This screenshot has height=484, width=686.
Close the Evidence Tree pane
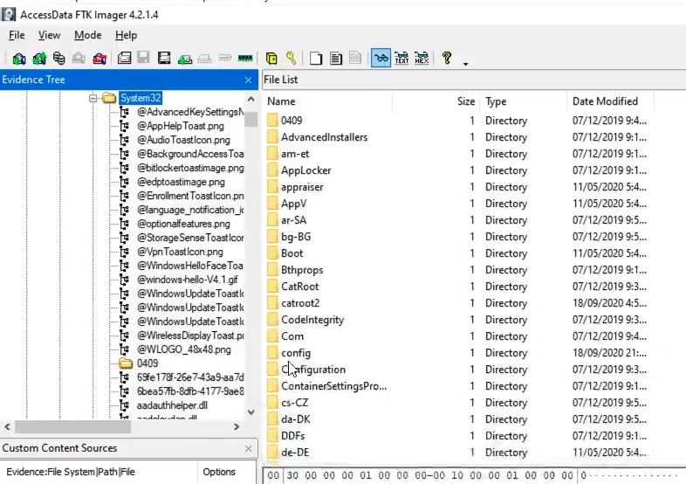(248, 80)
